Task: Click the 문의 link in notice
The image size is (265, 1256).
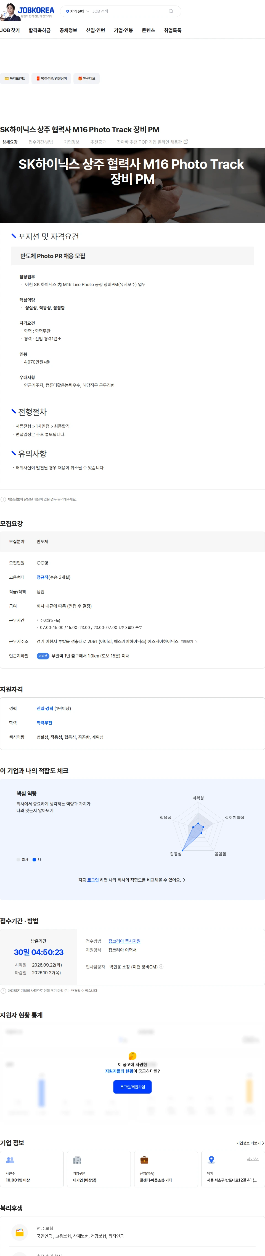Action: point(60,499)
